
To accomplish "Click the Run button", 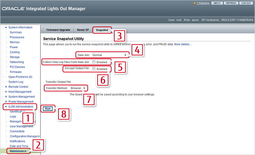I will pos(48,108).
